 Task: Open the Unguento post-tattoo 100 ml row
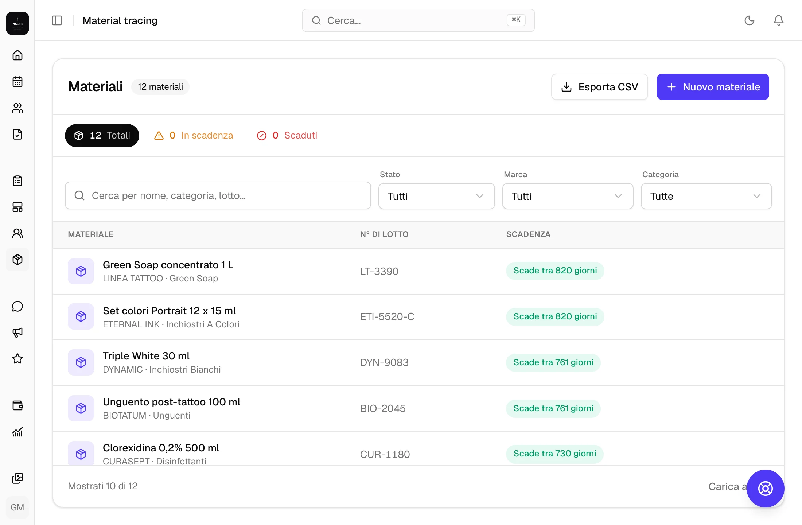point(418,408)
